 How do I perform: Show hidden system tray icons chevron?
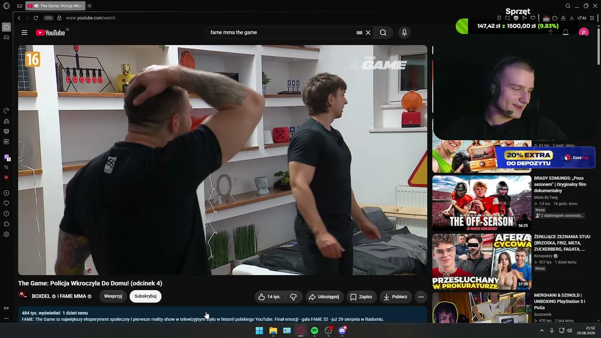541,330
